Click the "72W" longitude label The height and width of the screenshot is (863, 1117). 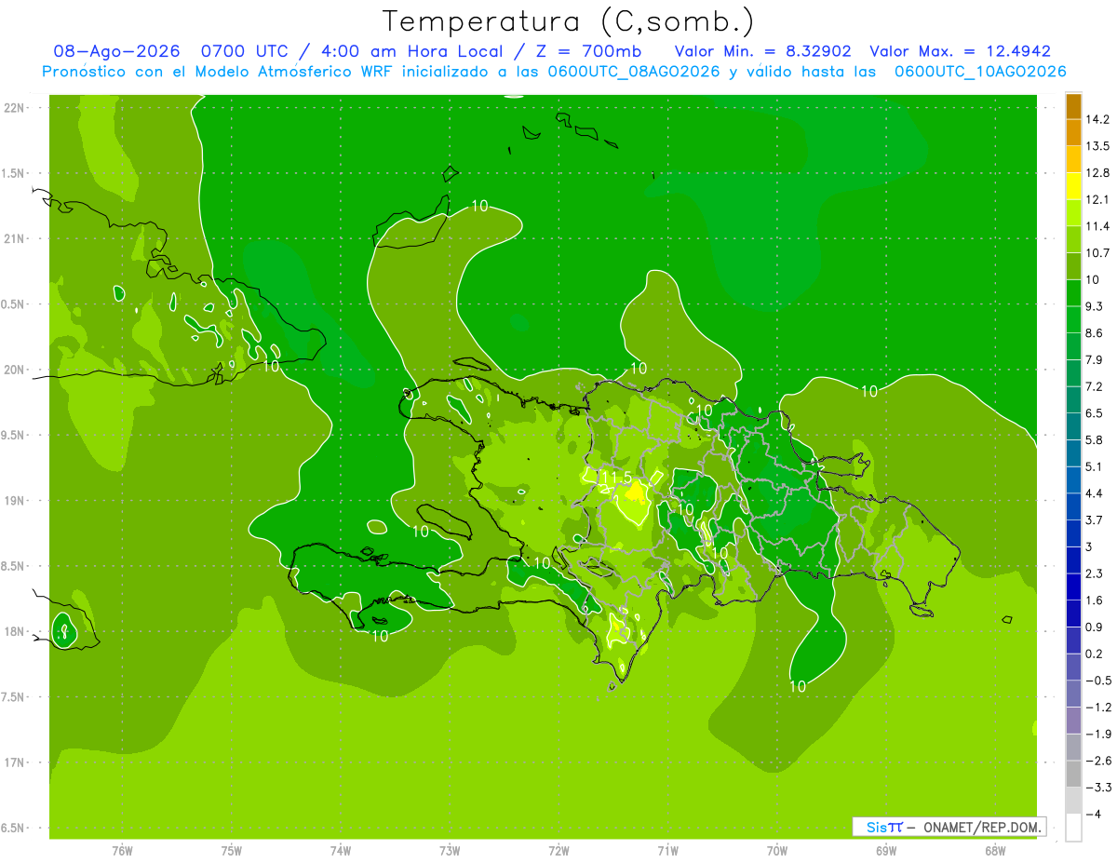(558, 851)
